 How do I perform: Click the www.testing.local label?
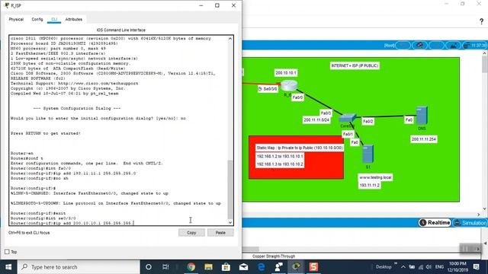click(375, 177)
